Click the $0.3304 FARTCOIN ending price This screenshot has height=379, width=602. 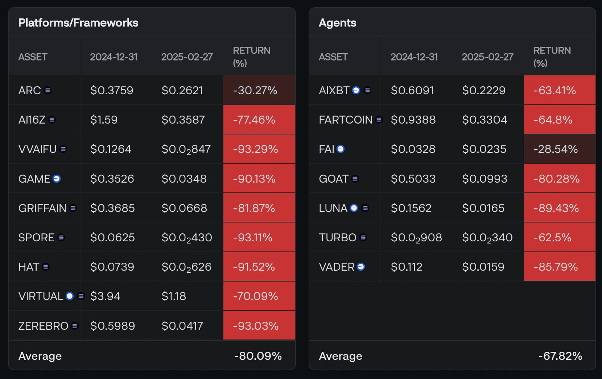coord(485,120)
